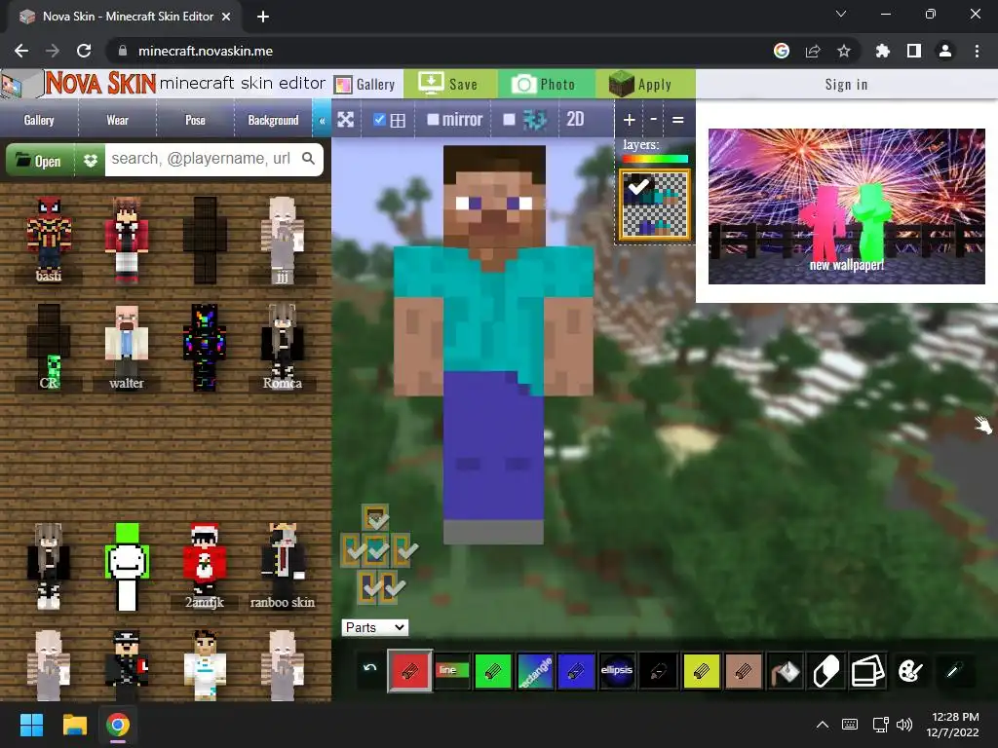Select the blue pencil tool
The height and width of the screenshot is (748, 998).
(x=576, y=670)
